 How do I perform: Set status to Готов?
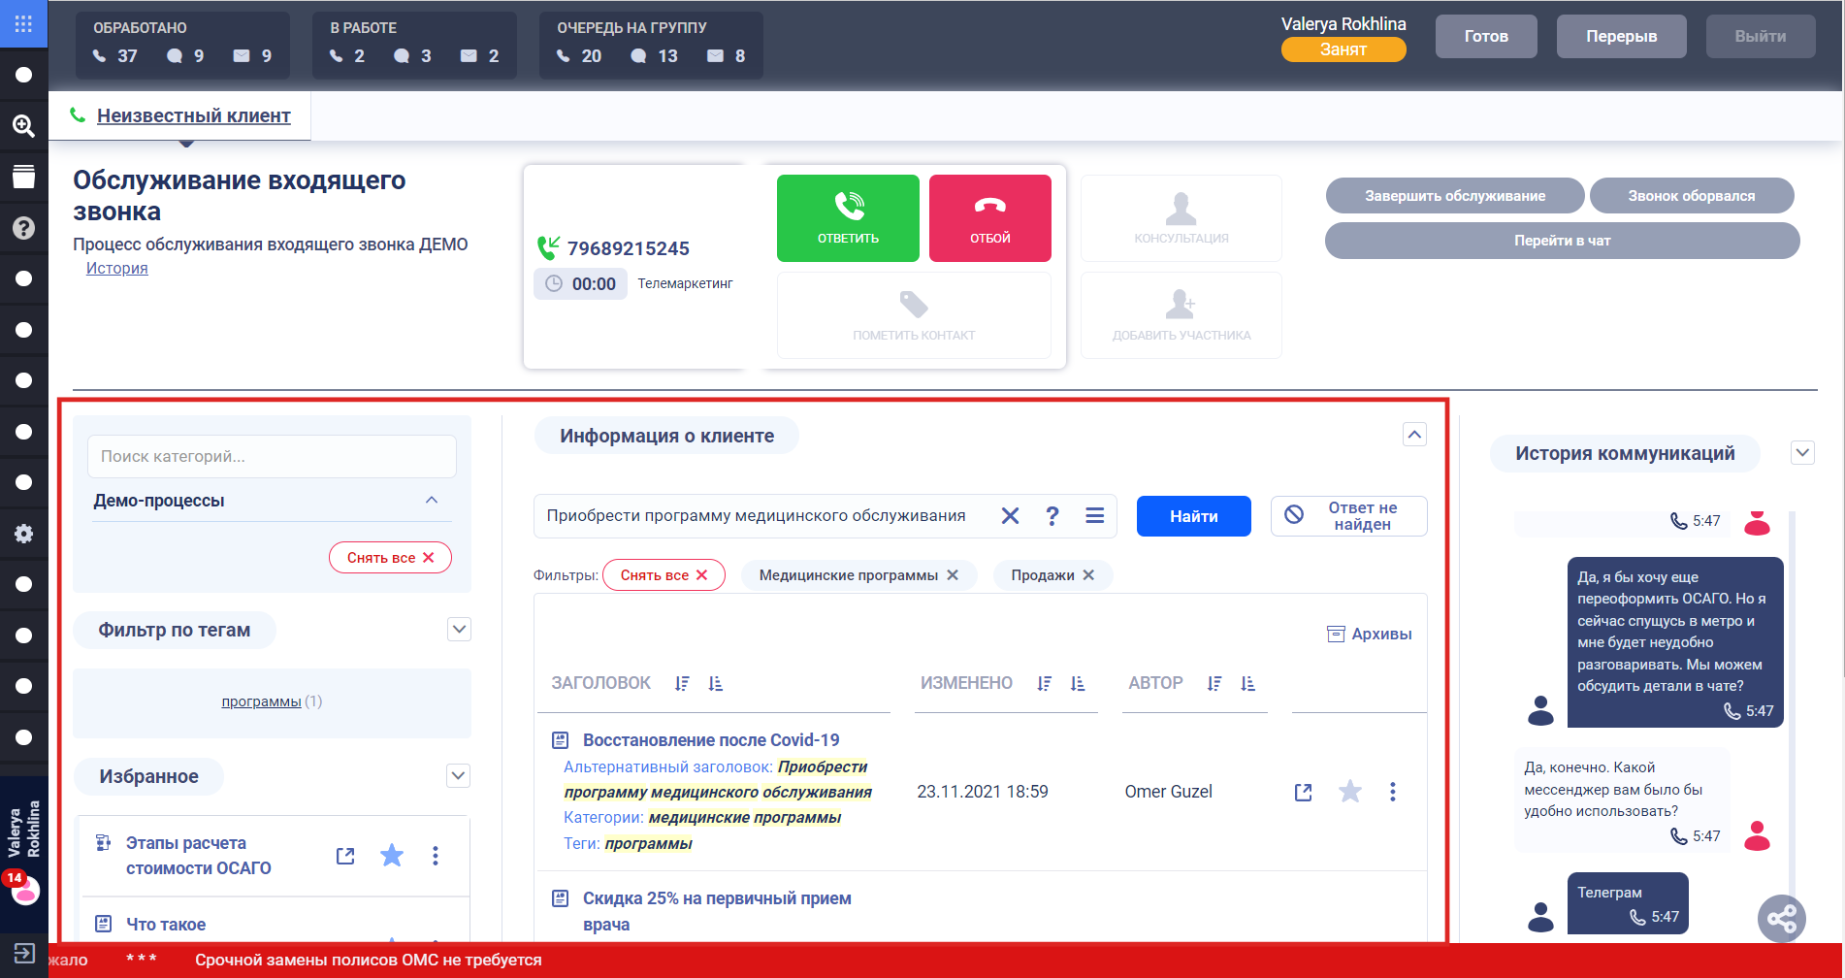tap(1486, 37)
